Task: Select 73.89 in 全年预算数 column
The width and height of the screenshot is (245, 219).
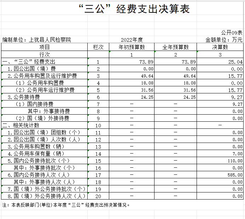Action: [189, 62]
